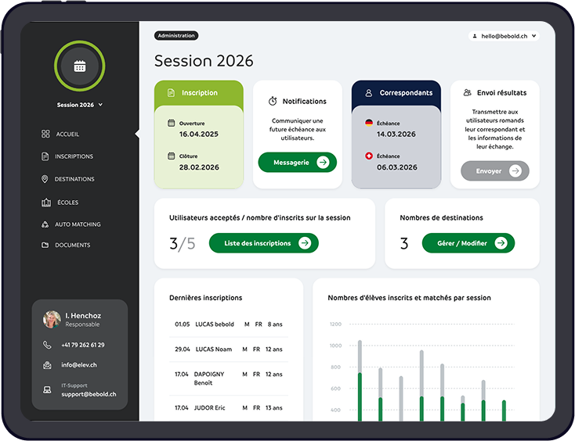Click Gérer / Modifier destinations button

[x=468, y=243]
